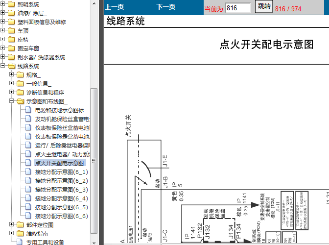
Task: Expand the 油漆/ 涂层_ tree node
Action: (x=2, y=13)
